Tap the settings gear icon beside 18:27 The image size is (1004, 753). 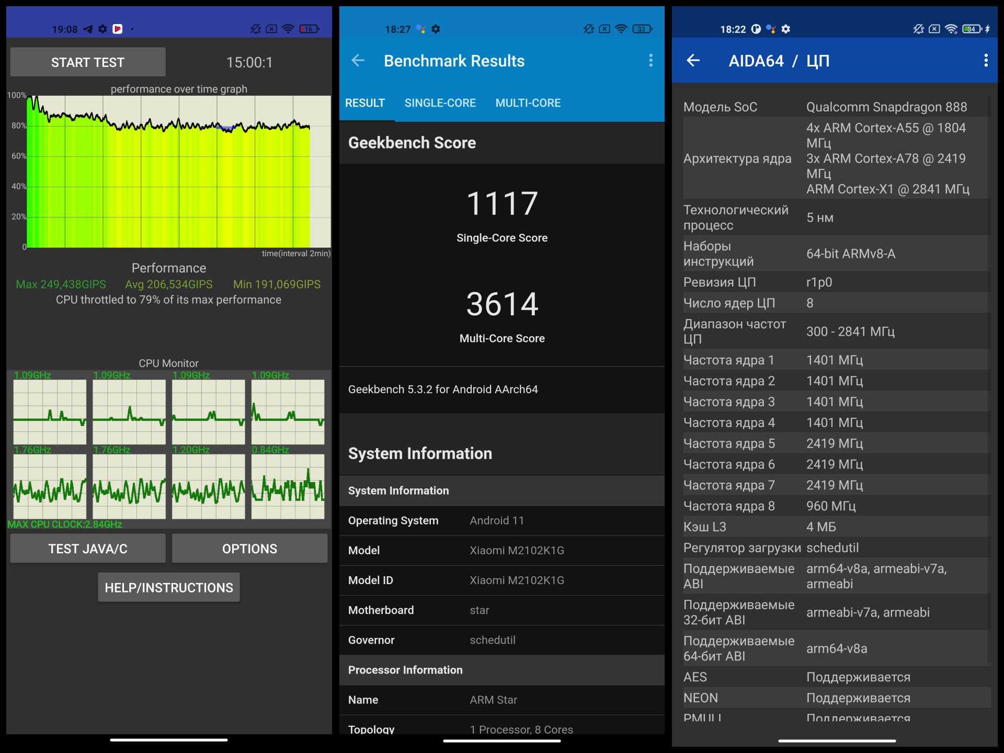(436, 29)
